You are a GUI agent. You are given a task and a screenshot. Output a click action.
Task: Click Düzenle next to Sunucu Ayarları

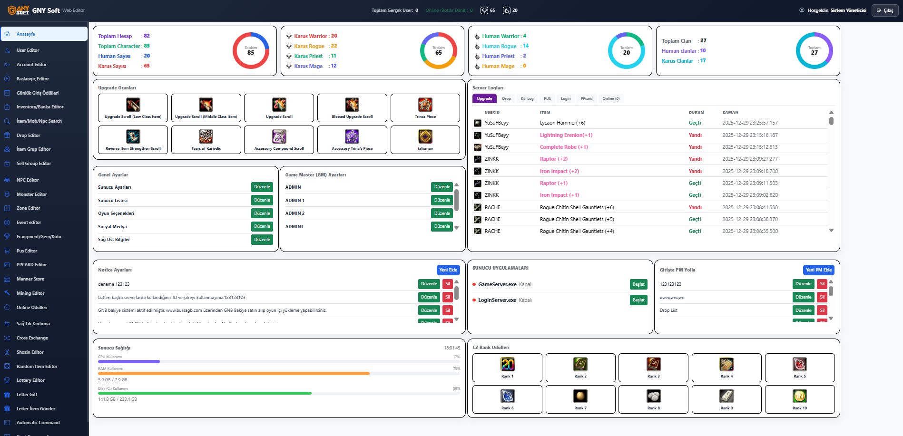pyautogui.click(x=262, y=187)
